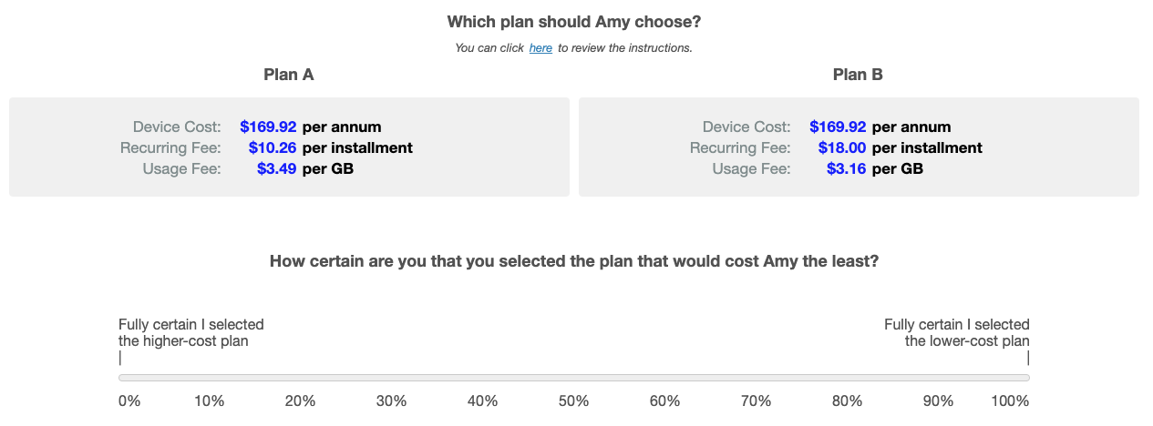Set certainty slider to 0%
Screen dimensions: 1153x426
pos(120,378)
